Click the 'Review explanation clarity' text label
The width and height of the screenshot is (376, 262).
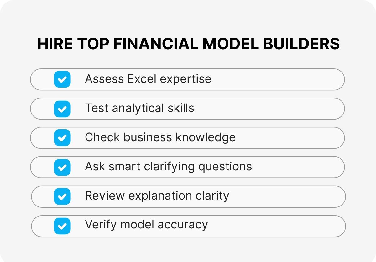tap(157, 196)
